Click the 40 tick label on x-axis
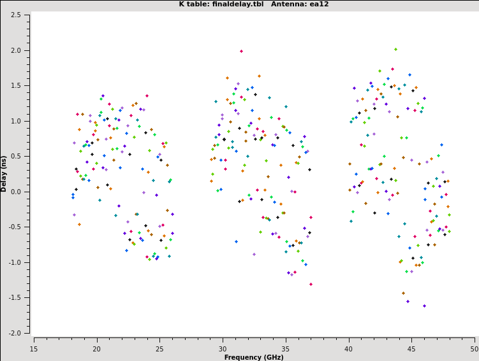This screenshot has width=479, height=361. point(348,348)
